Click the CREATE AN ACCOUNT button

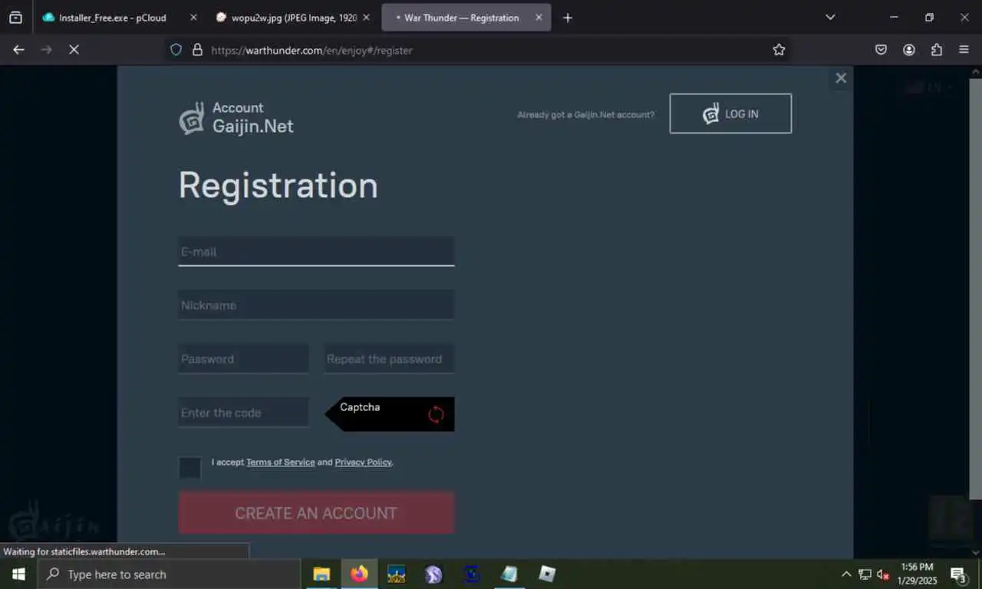(316, 513)
